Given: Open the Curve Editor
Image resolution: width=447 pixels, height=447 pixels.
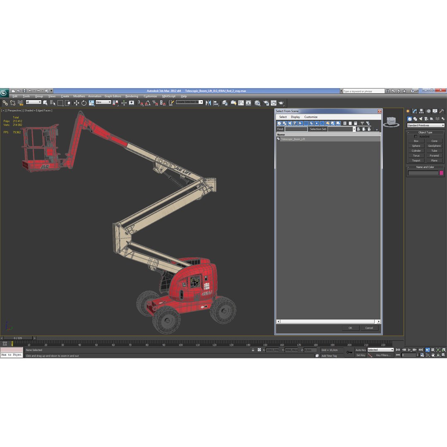Looking at the screenshot, I should coord(241,103).
